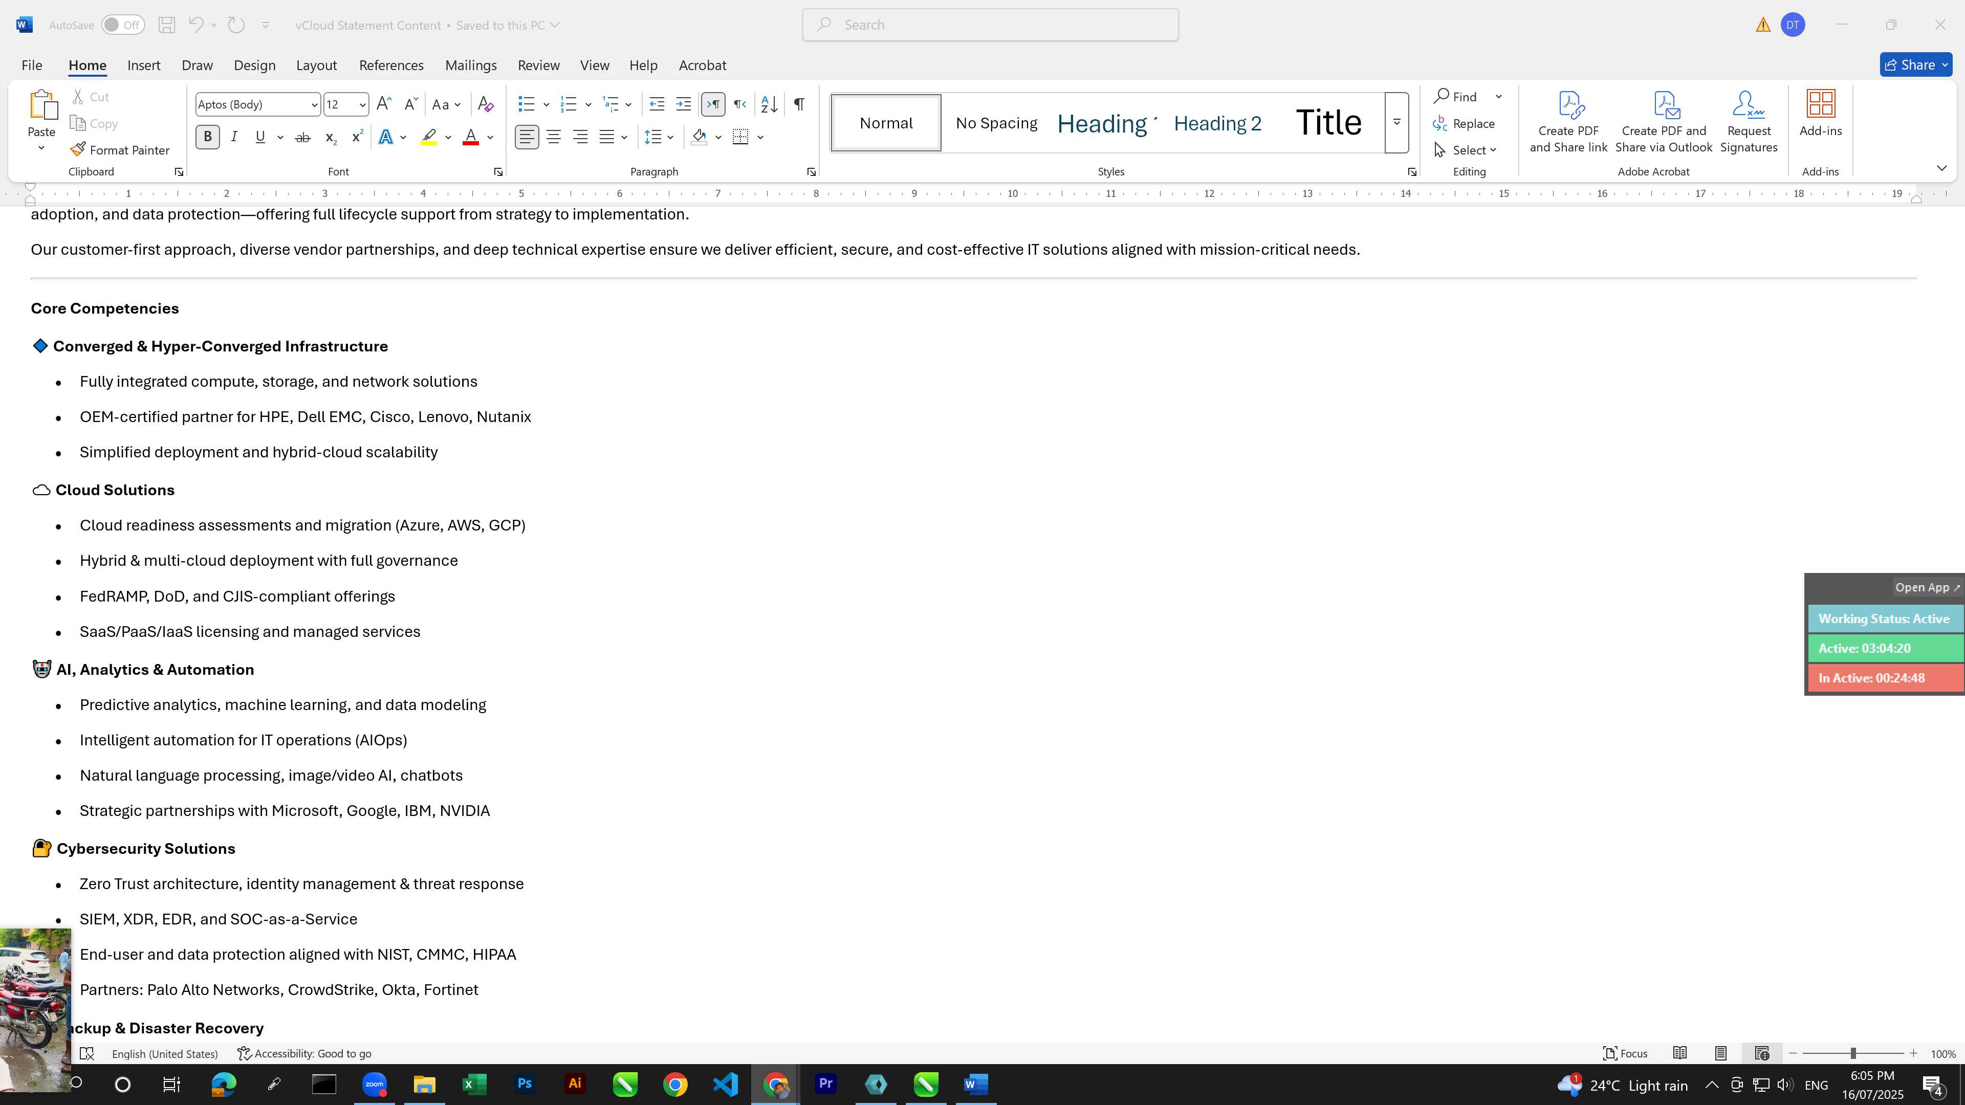Toggle Bold formatting button
The image size is (1965, 1105).
coord(207,137)
